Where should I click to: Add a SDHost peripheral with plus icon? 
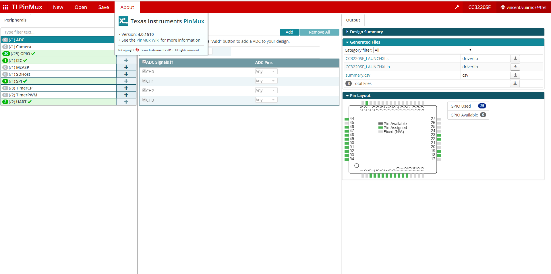[126, 74]
